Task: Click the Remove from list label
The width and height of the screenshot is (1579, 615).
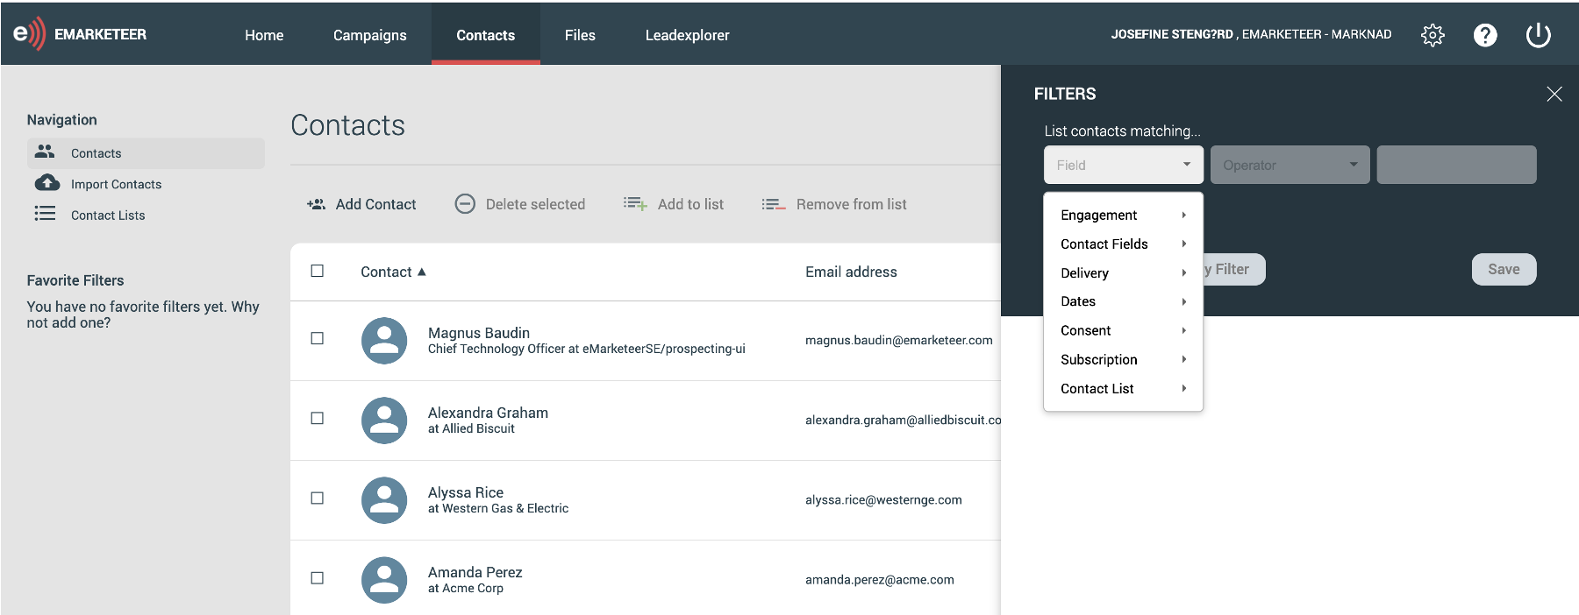Action: coord(852,204)
